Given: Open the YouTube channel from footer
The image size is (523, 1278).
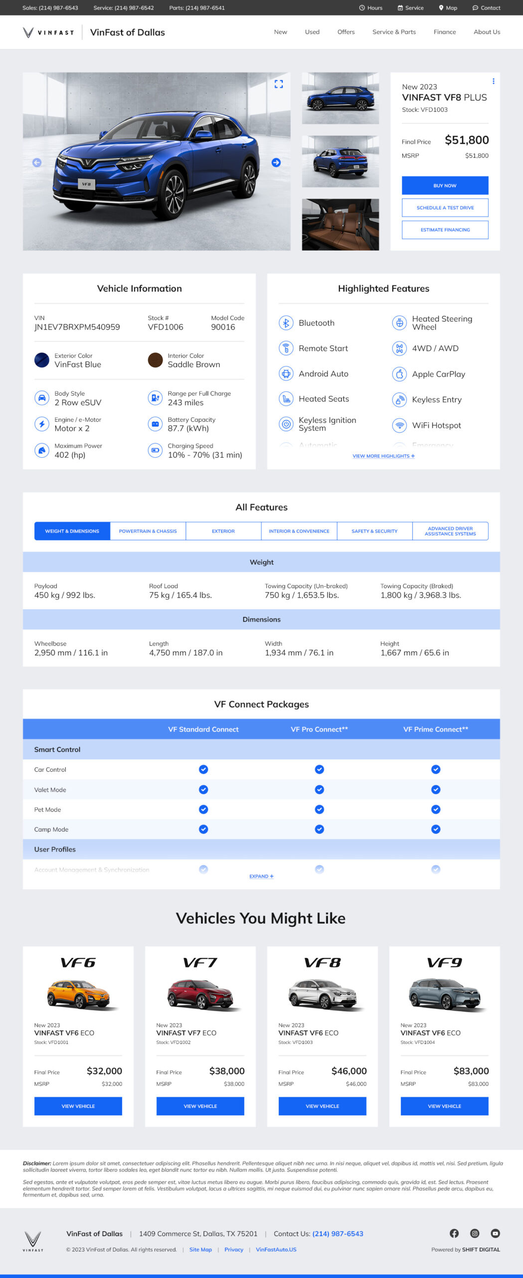Looking at the screenshot, I should click(495, 1234).
